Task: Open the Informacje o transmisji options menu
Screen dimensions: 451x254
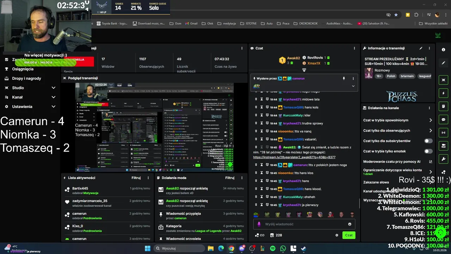Action: click(429, 48)
